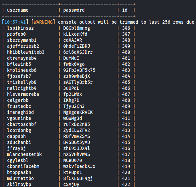Click username lspikinsaz
Screen dimensions: 196x187
20,28
